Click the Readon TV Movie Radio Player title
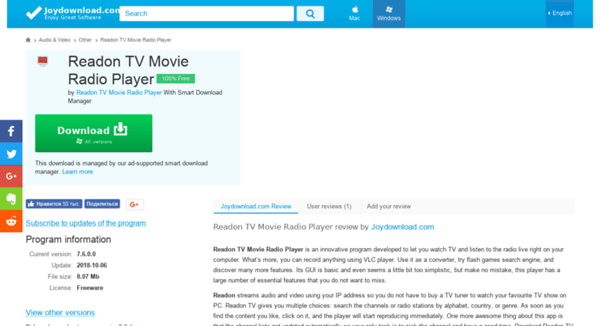 point(128,70)
